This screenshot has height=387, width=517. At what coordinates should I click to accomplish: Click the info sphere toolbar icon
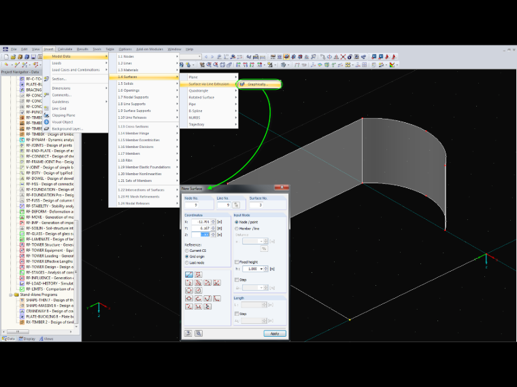350,57
